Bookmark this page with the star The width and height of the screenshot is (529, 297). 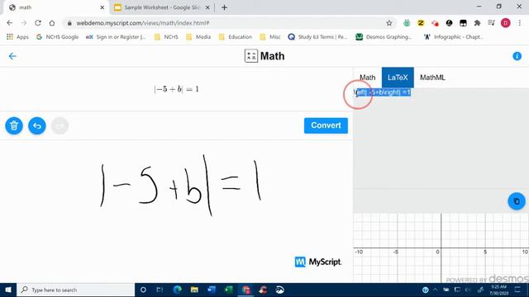[x=389, y=23]
